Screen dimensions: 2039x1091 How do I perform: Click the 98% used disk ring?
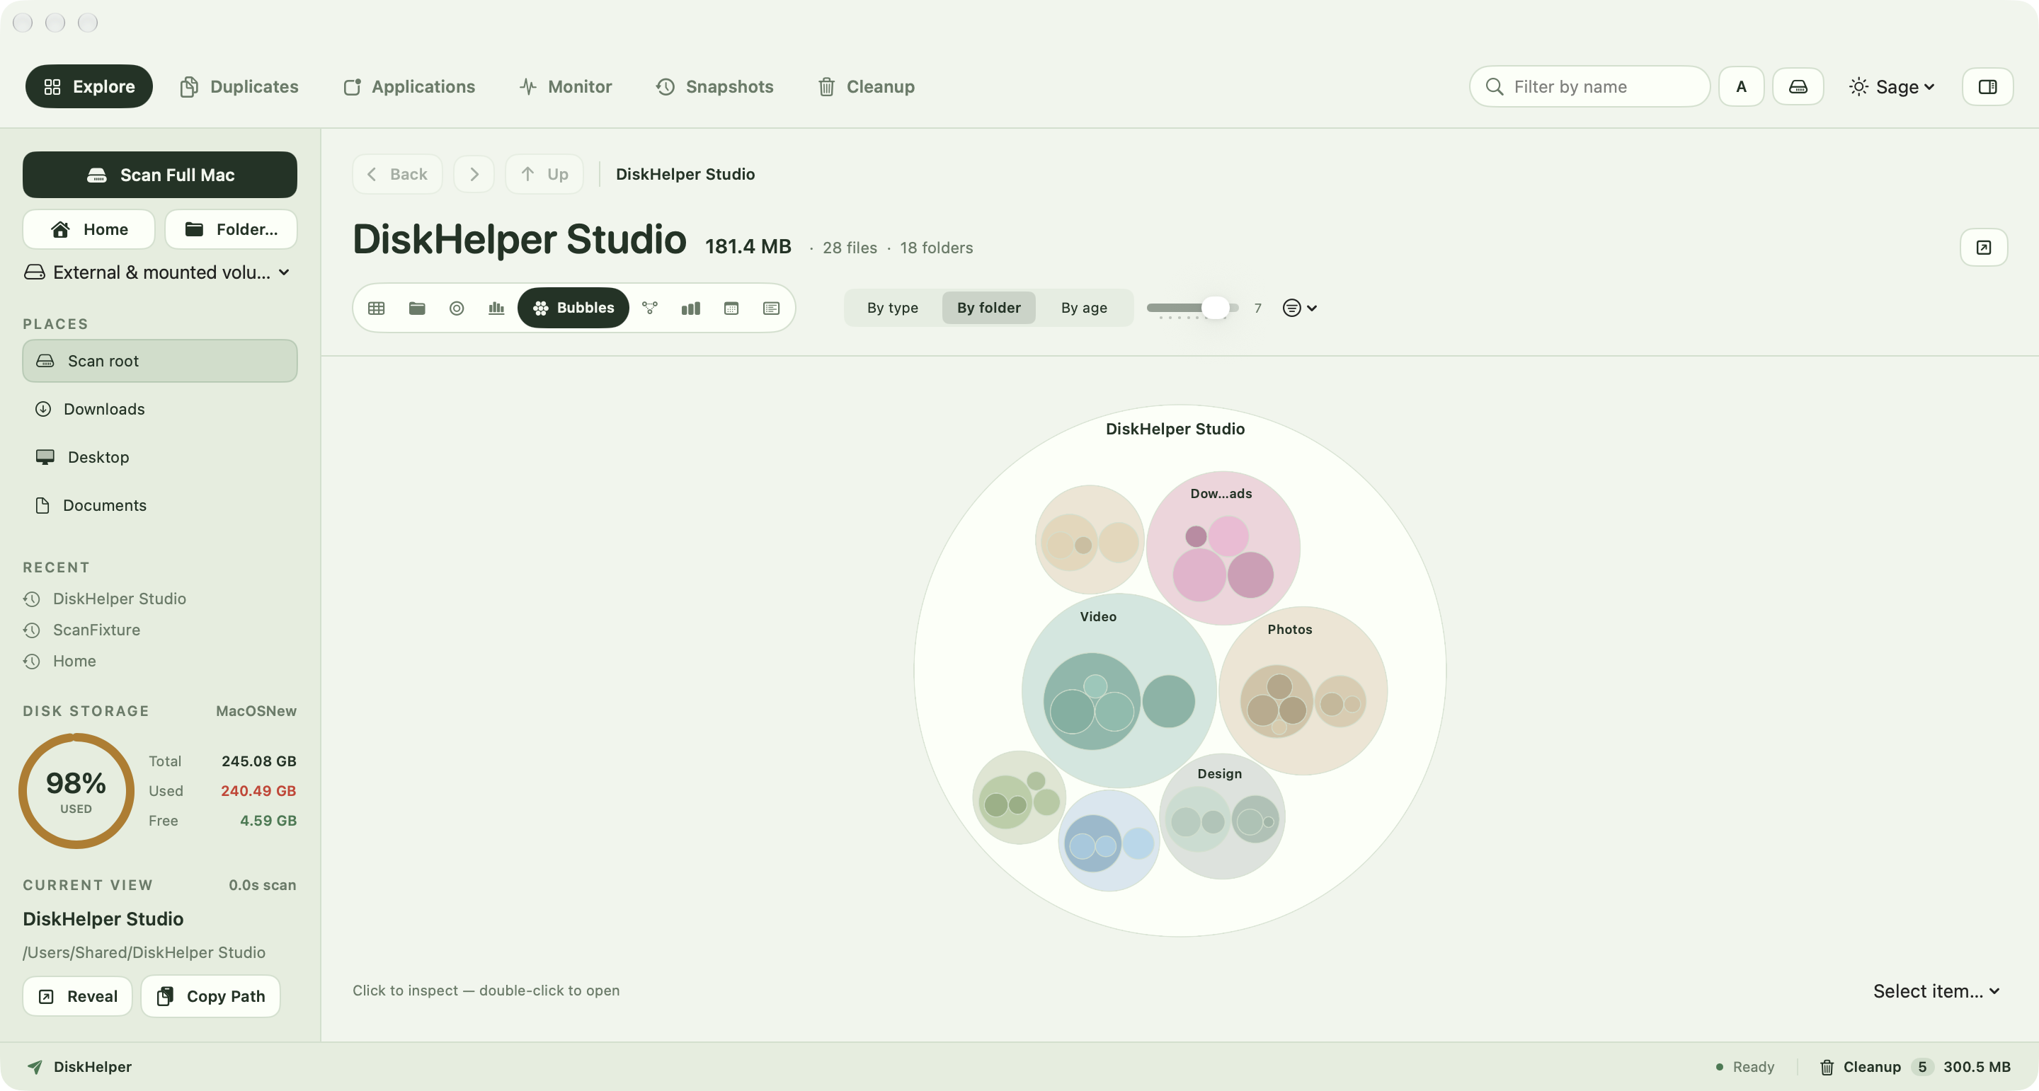76,791
